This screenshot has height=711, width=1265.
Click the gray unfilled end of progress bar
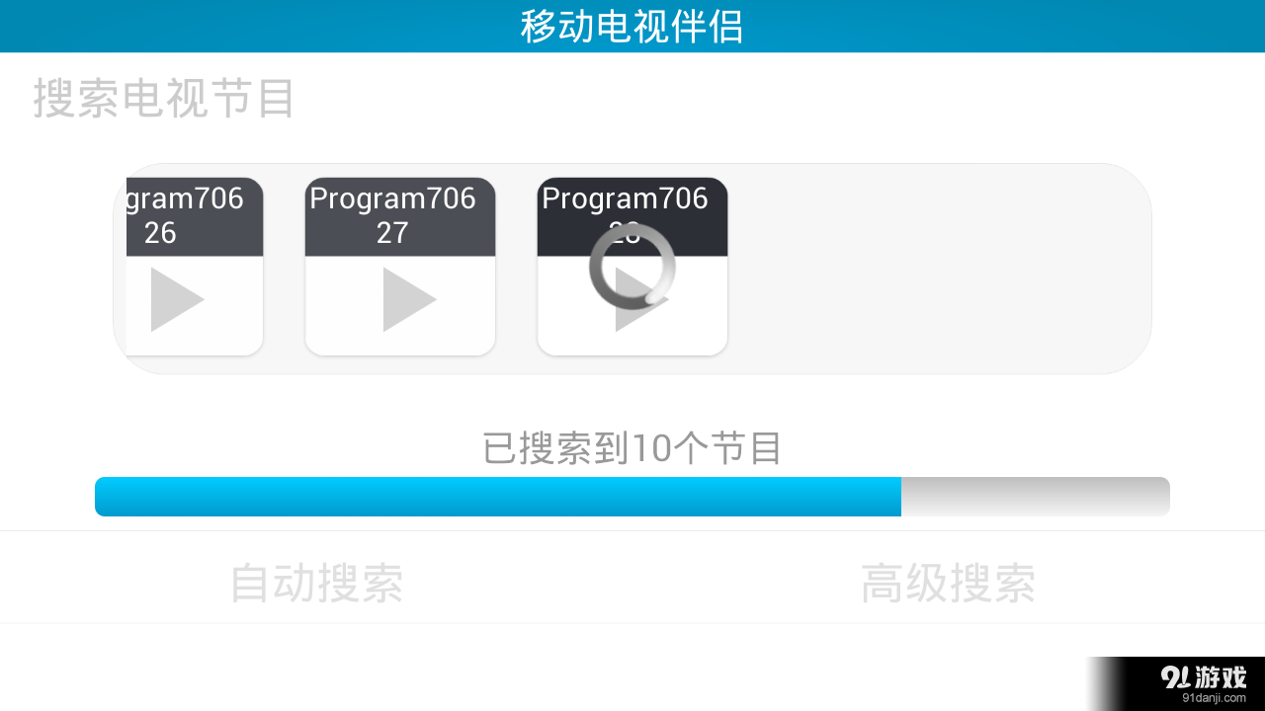click(1036, 497)
